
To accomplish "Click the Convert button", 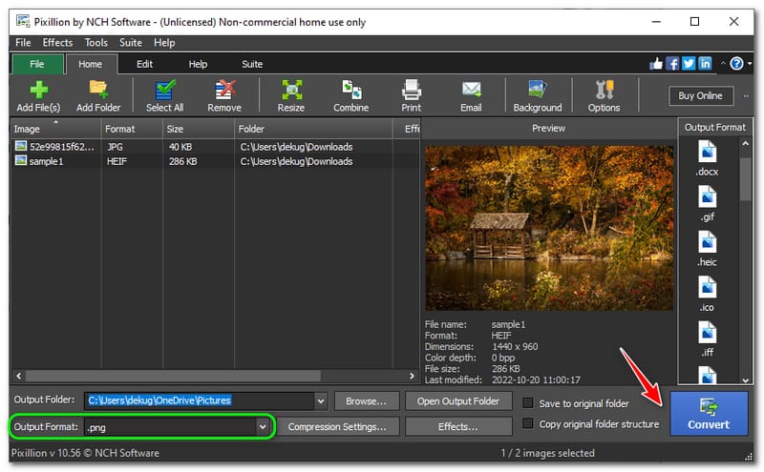I will tap(708, 414).
